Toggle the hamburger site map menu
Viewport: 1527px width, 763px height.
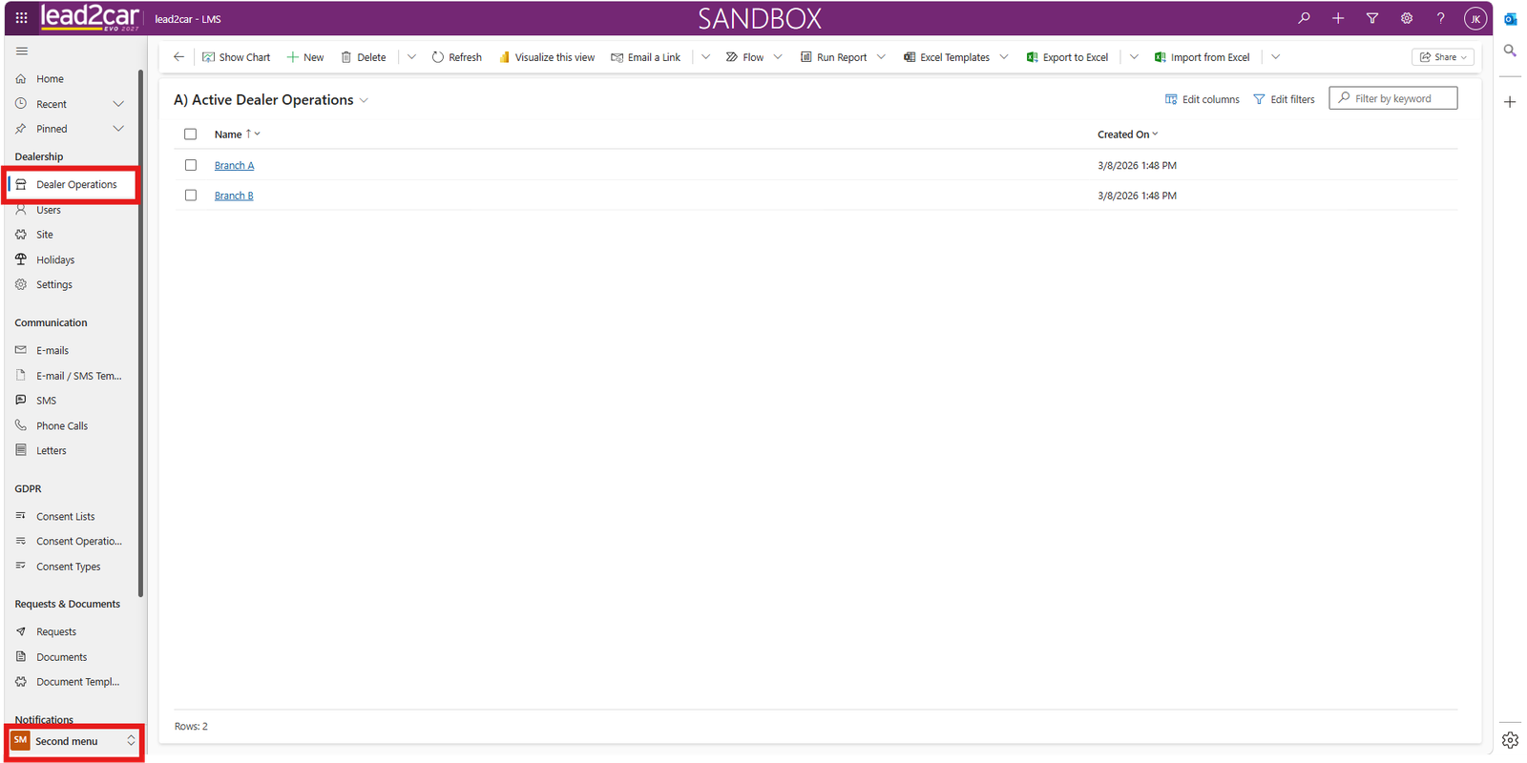tap(22, 52)
